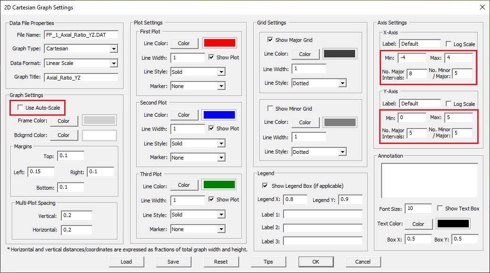Click the green Third Plot color swatch

click(219, 185)
